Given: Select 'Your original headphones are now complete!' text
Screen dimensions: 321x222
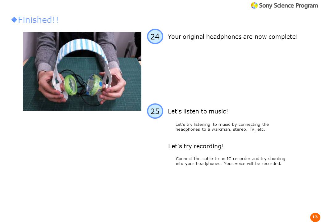Looking at the screenshot, I should [x=232, y=37].
